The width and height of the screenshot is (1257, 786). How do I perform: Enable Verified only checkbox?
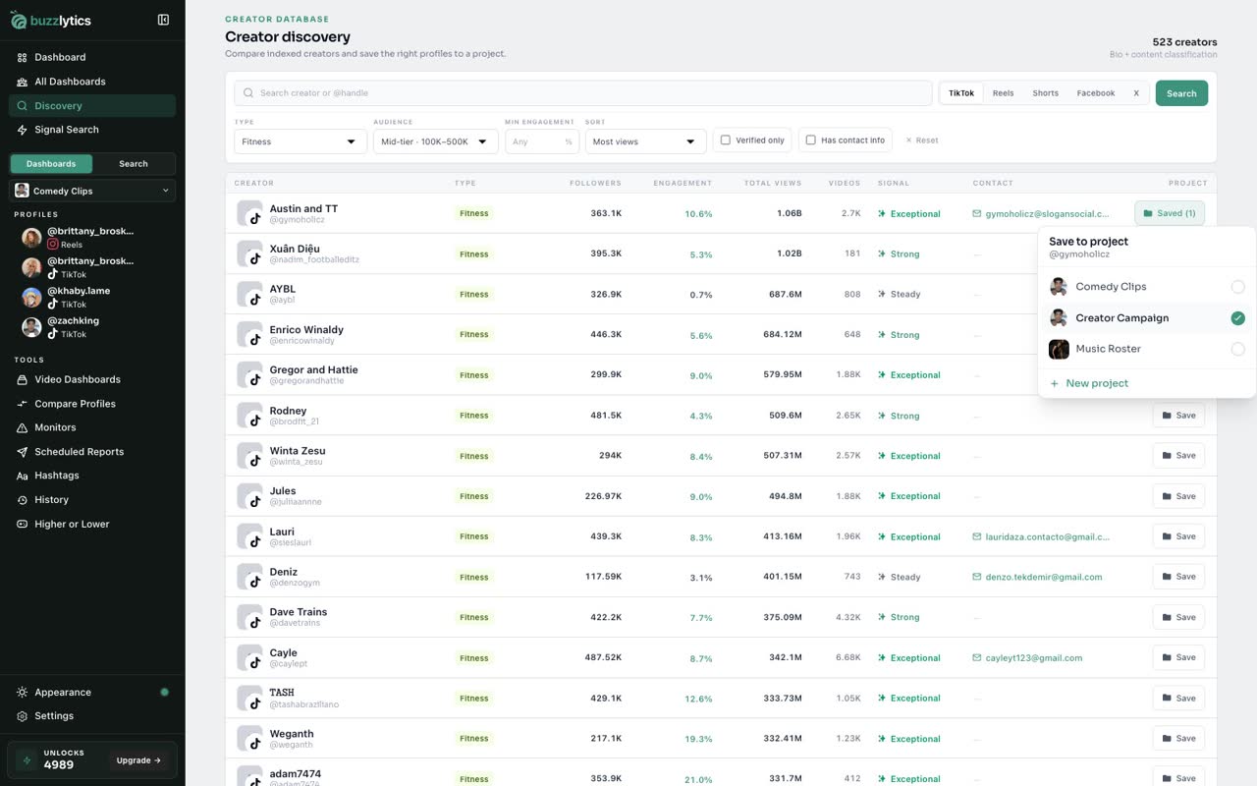726,140
